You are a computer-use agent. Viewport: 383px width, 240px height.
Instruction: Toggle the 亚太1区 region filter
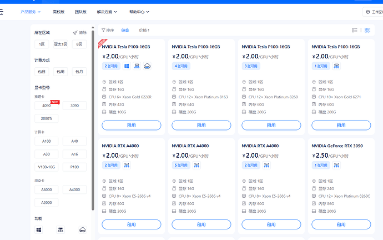point(61,44)
